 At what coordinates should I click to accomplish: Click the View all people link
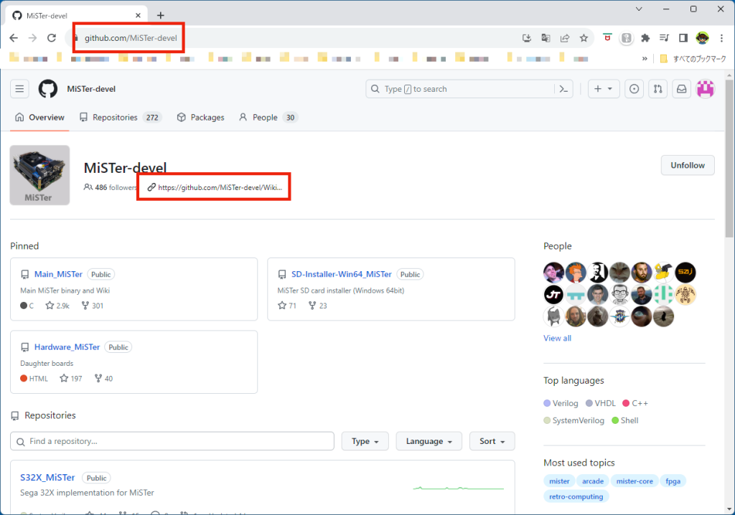[x=557, y=338]
